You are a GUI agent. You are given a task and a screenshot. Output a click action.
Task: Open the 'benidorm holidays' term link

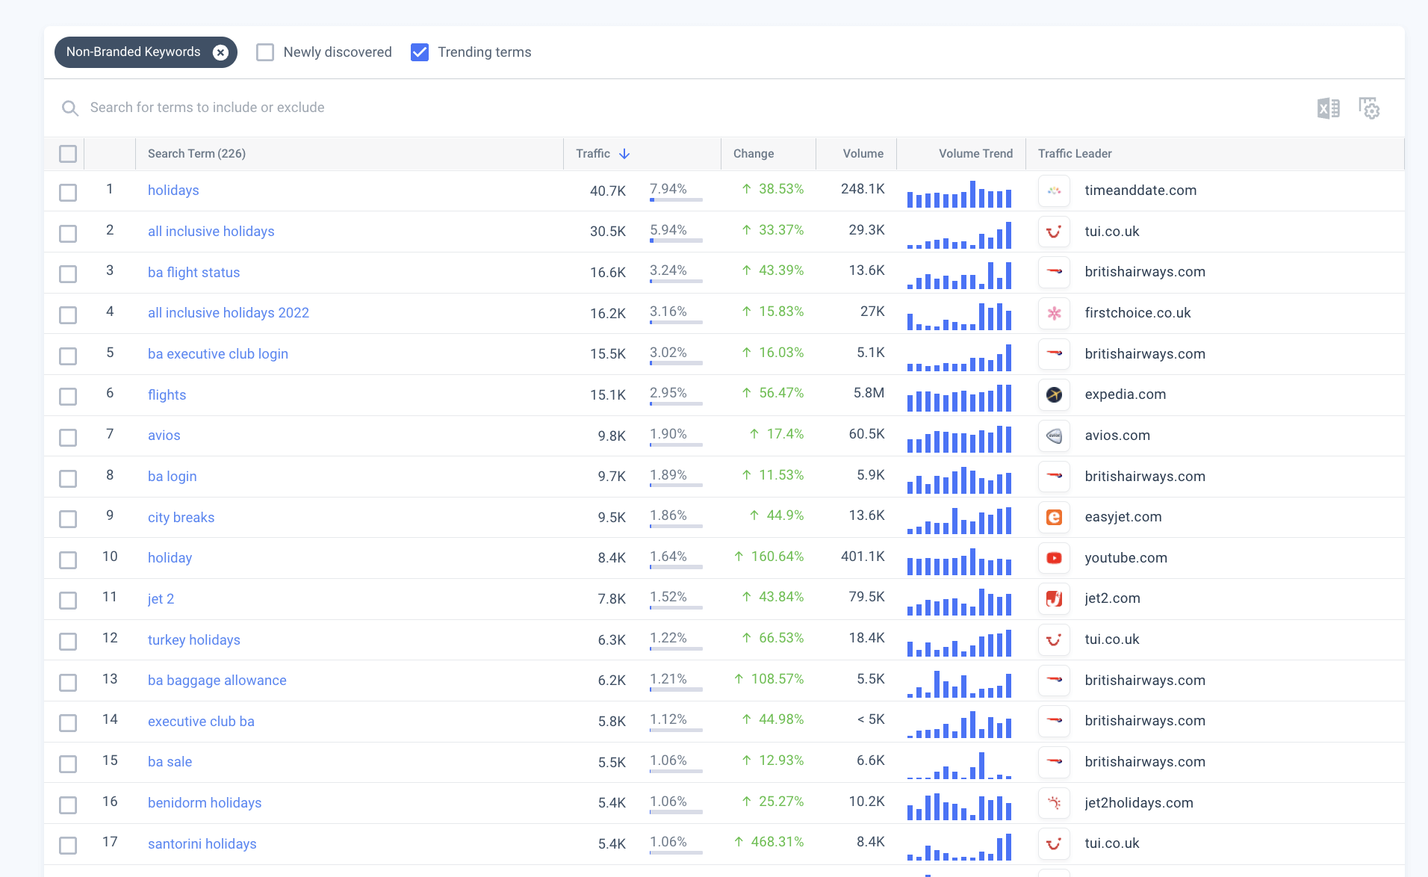(205, 803)
